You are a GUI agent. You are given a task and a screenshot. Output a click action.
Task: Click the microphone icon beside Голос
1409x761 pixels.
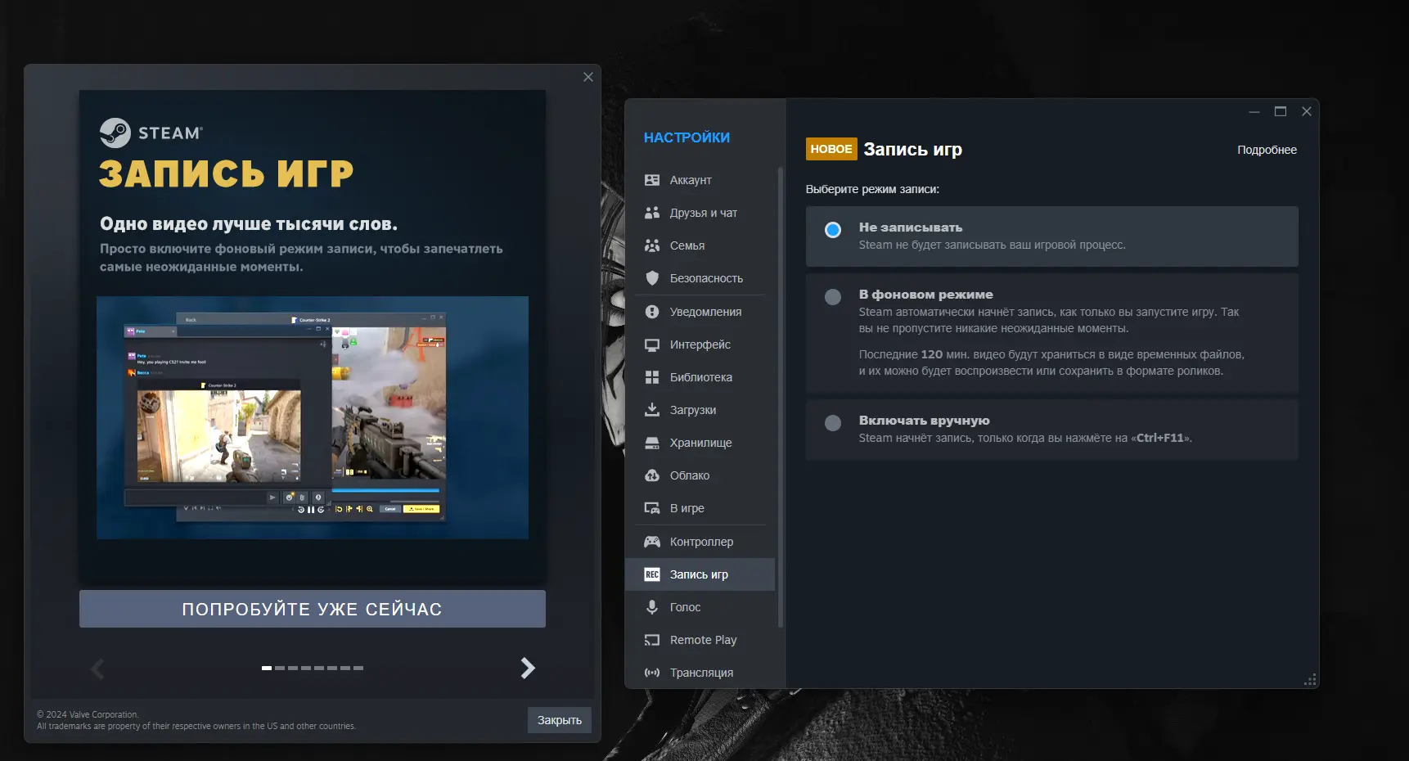[x=652, y=607]
